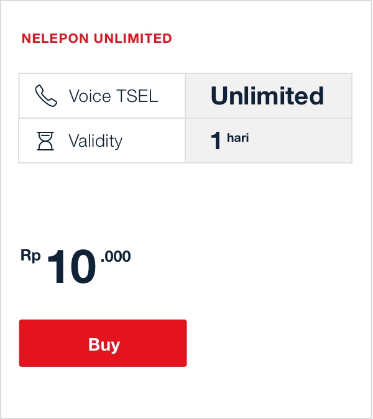Click the 'hari' unit text

click(x=238, y=137)
